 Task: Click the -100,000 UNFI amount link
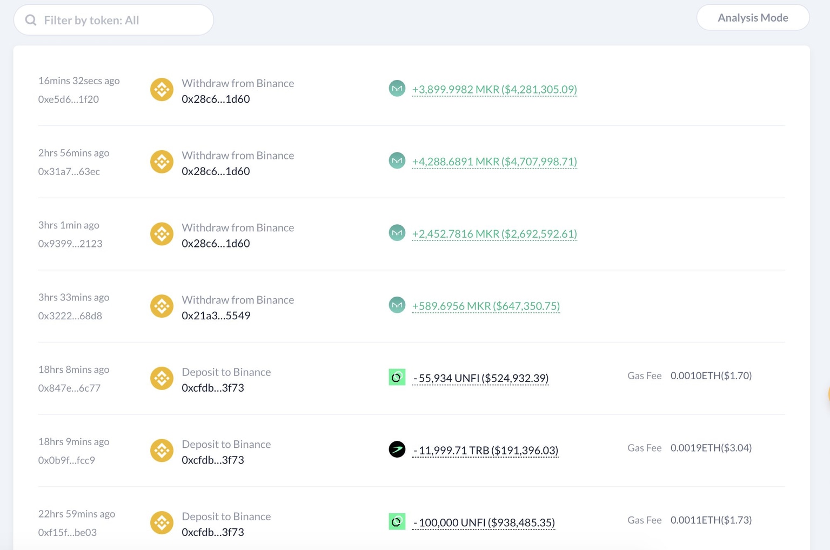point(484,522)
